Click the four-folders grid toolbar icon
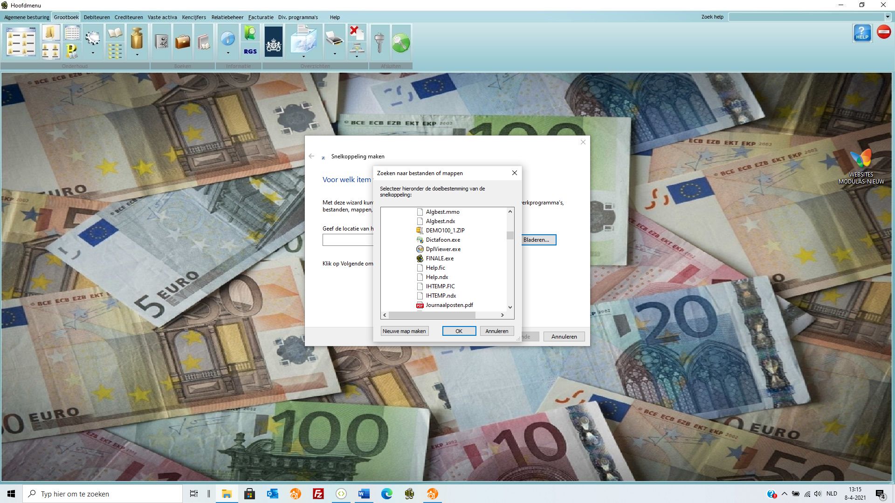 50,51
